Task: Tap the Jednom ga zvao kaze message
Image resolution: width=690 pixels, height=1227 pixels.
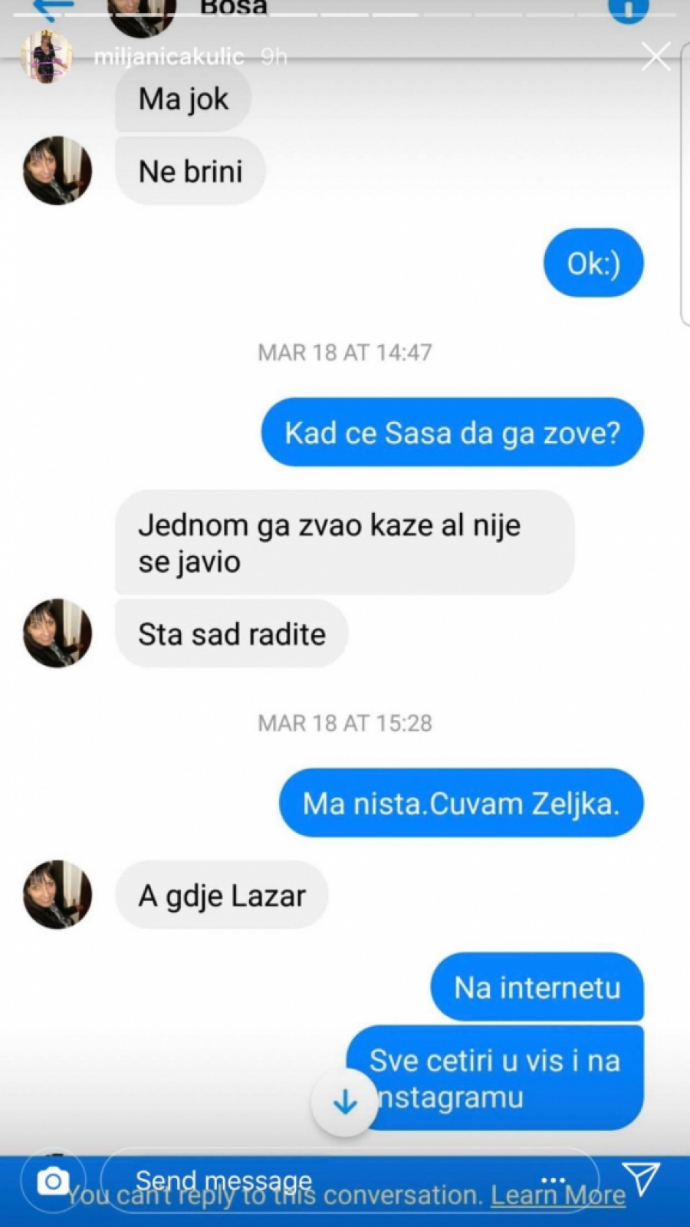Action: (x=344, y=542)
